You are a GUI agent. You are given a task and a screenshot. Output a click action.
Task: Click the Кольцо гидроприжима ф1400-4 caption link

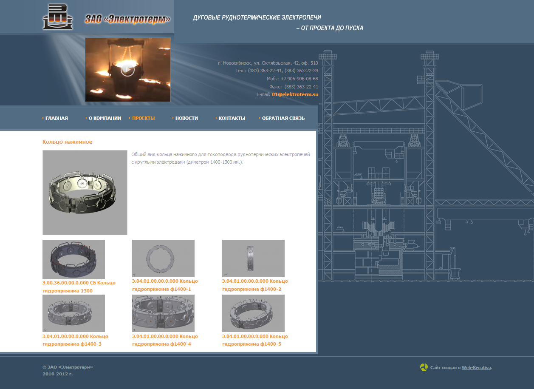165,340
